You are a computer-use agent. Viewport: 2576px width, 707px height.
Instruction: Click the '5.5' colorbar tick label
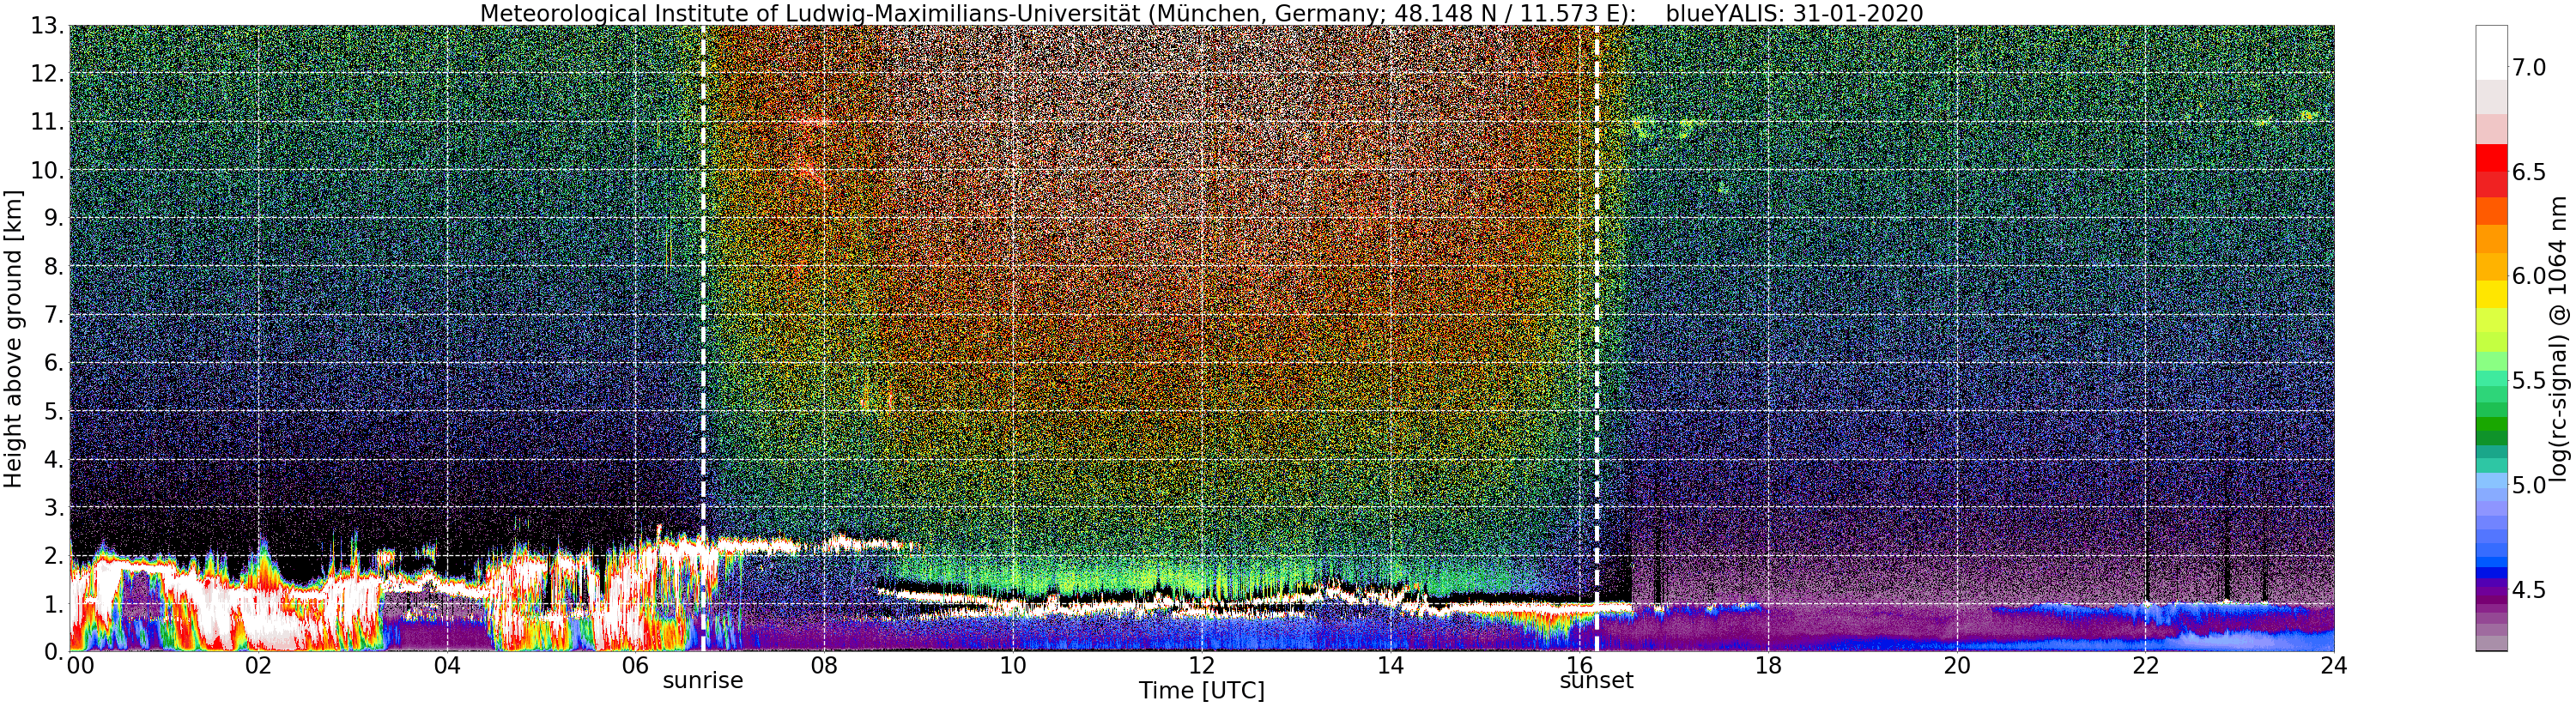2529,381
